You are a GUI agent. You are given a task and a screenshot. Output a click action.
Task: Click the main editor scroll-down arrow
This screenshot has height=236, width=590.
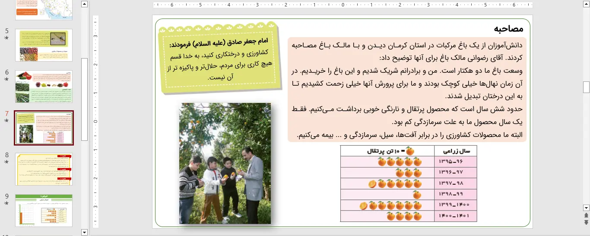coord(586,208)
